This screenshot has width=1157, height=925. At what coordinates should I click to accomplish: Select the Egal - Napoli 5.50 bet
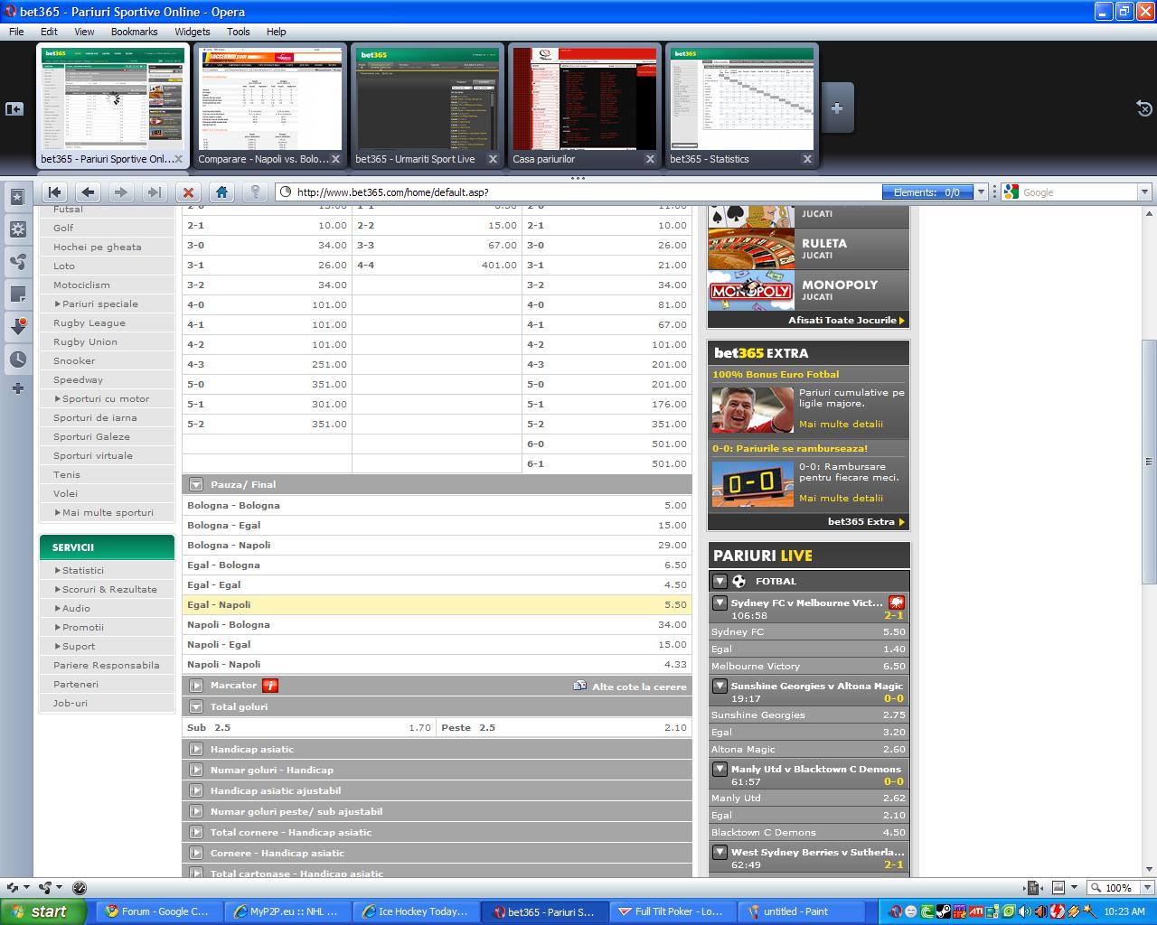[x=437, y=605]
